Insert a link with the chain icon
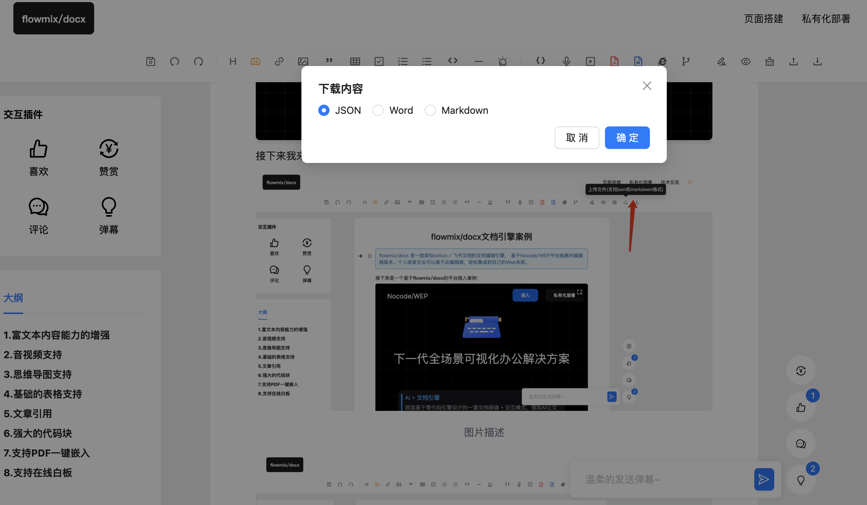The width and height of the screenshot is (867, 505). (x=279, y=61)
